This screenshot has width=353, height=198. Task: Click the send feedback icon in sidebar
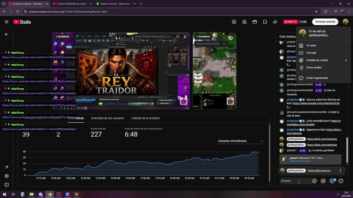[7, 185]
